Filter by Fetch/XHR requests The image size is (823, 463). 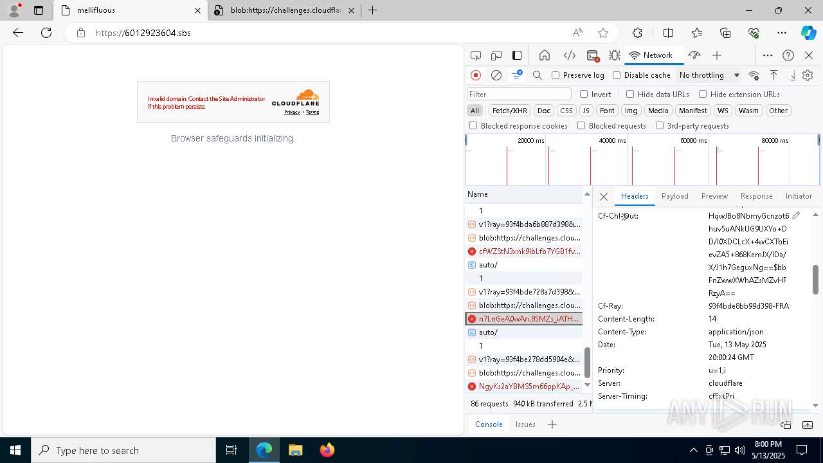pos(510,111)
